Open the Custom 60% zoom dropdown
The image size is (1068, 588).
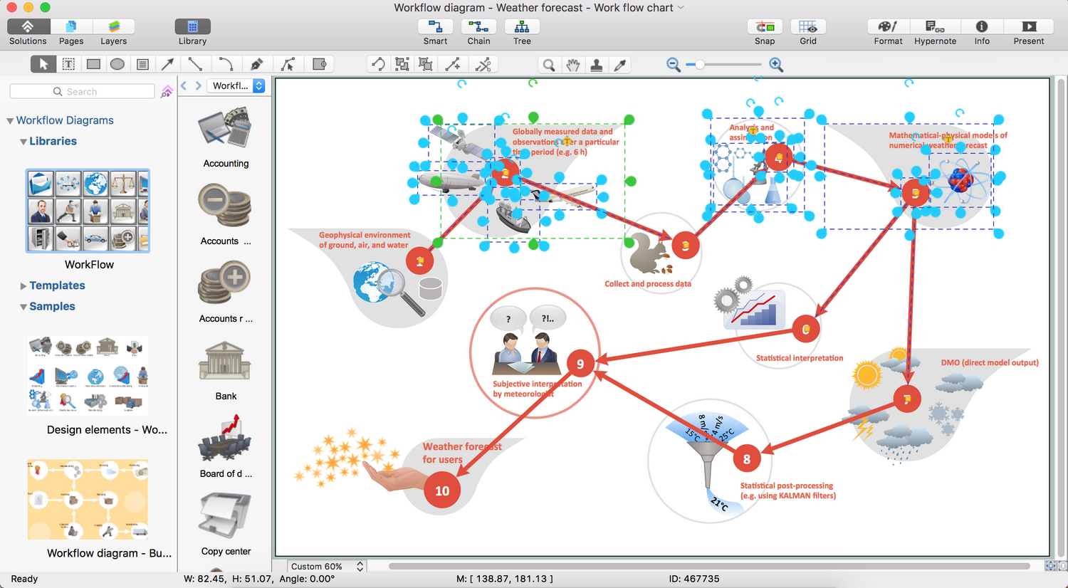(x=327, y=567)
